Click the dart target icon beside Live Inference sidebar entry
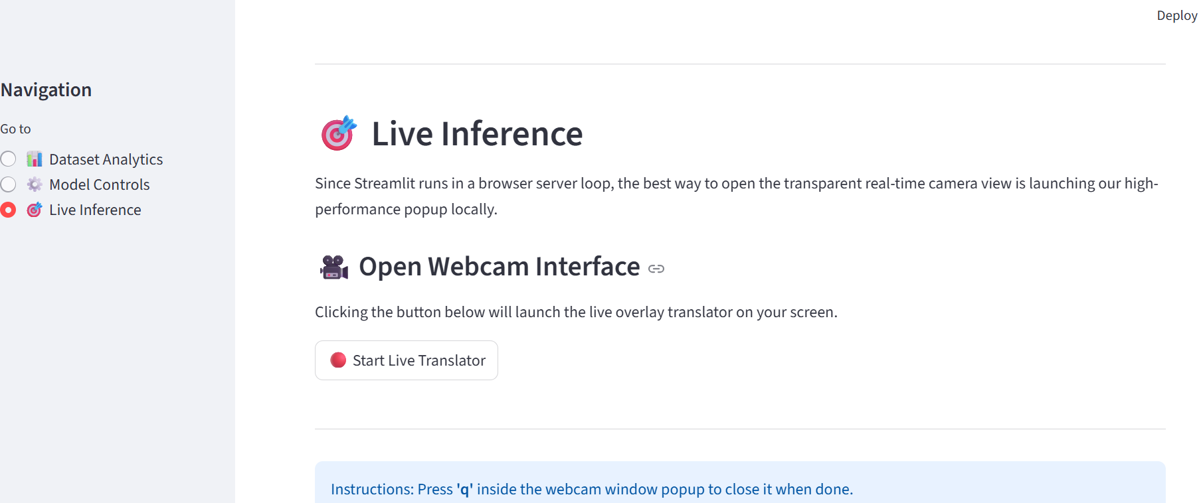Image resolution: width=1203 pixels, height=503 pixels. (x=34, y=210)
